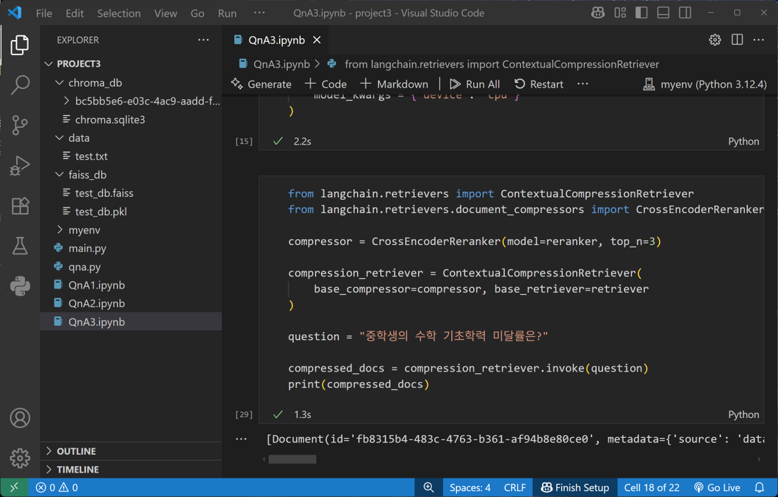Add a Code cell
This screenshot has width=778, height=497.
pyautogui.click(x=326, y=84)
